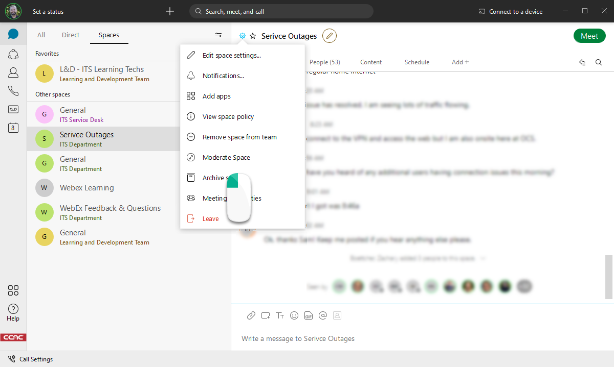
Task: Start a meeting with the Meet button
Action: [589, 36]
